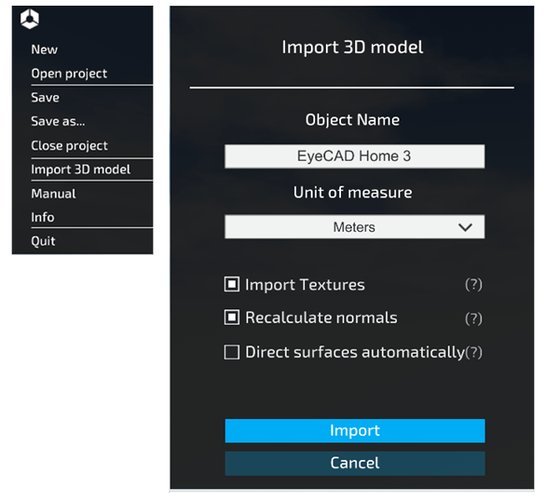
Task: Choose Open project menu entry
Action: [x=69, y=73]
